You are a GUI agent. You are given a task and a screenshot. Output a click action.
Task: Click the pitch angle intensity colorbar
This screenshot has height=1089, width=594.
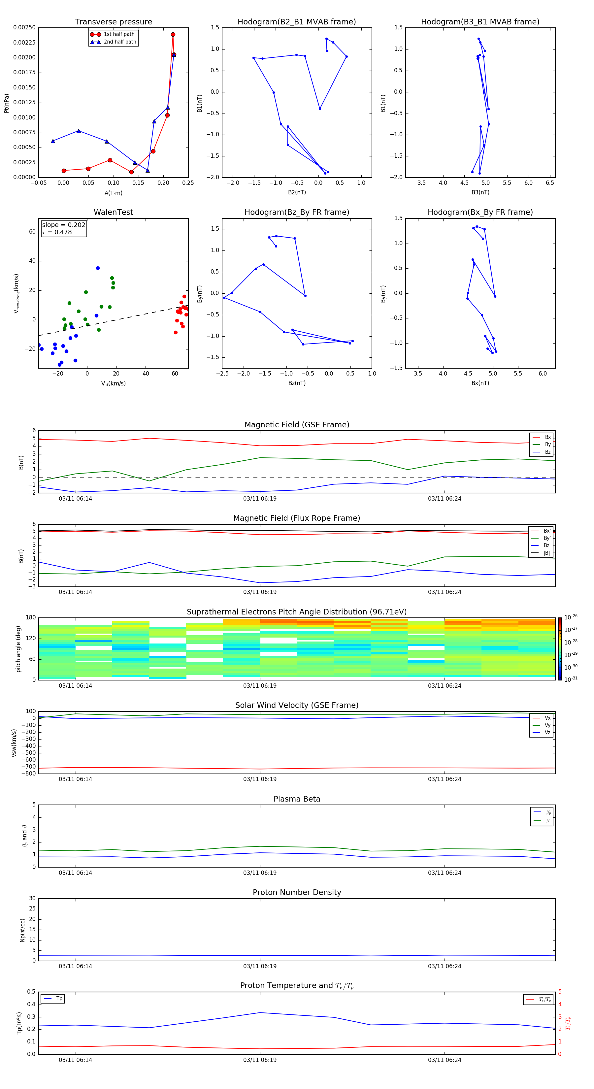pos(559,648)
